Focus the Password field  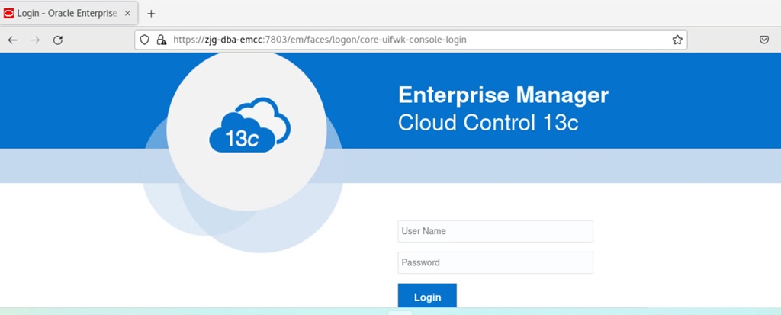pyautogui.click(x=495, y=262)
